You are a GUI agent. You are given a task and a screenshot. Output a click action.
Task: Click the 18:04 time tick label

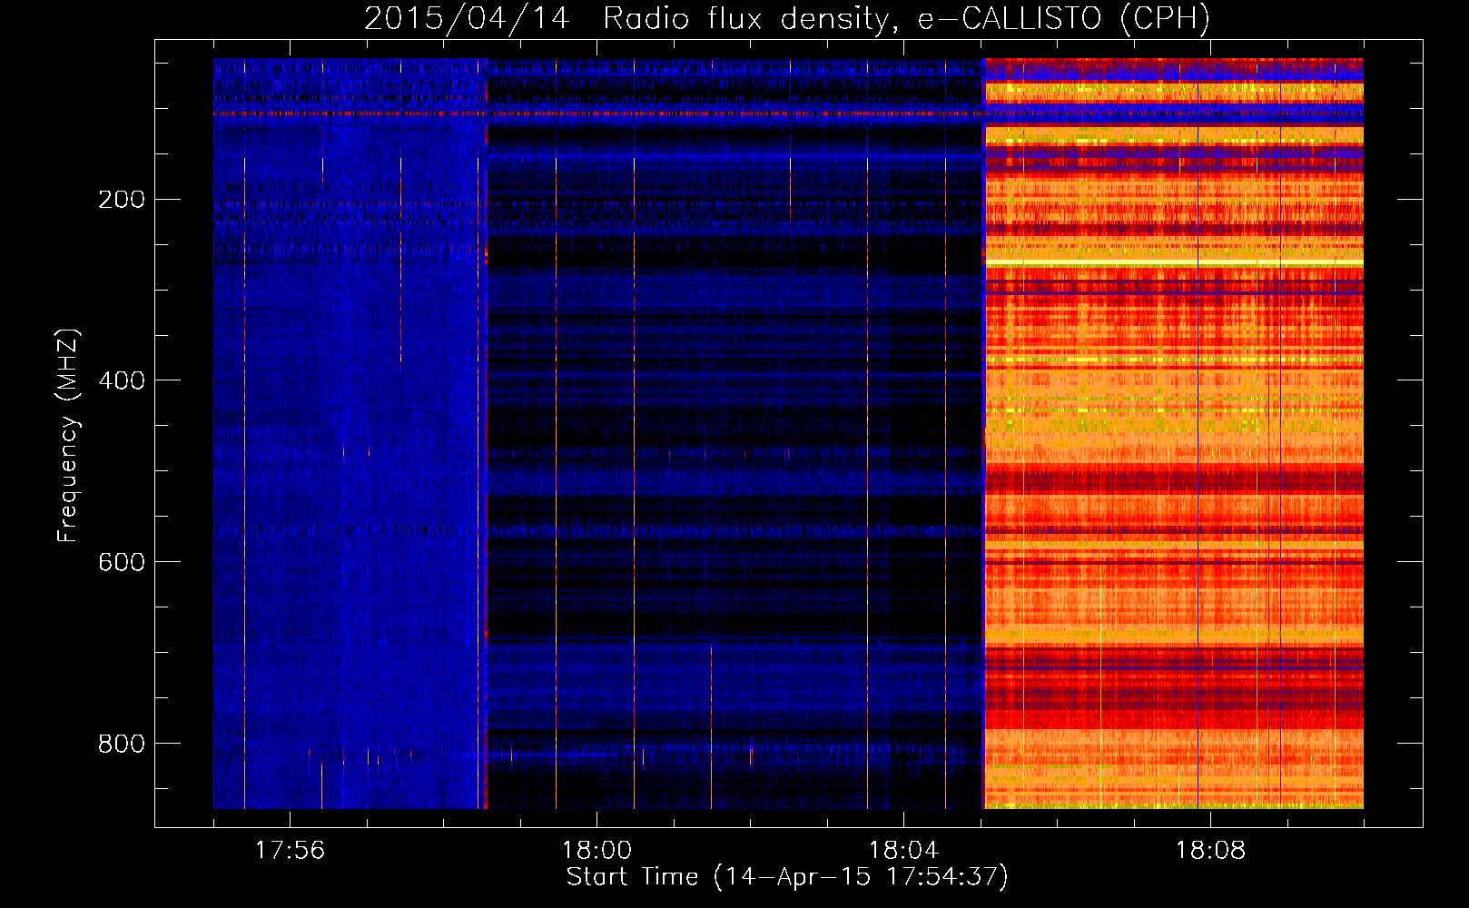coord(903,851)
